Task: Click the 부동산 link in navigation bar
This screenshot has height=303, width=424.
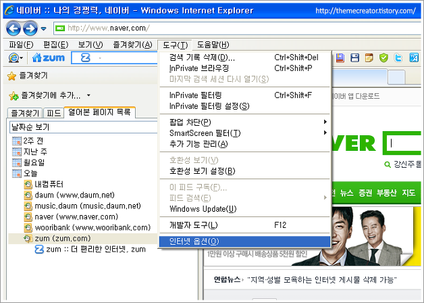Action: (x=387, y=193)
